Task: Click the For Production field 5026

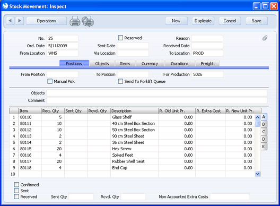Action: (x=207, y=74)
